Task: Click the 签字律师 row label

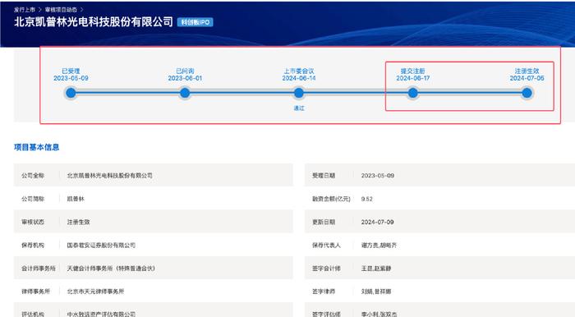Action: pyautogui.click(x=324, y=292)
